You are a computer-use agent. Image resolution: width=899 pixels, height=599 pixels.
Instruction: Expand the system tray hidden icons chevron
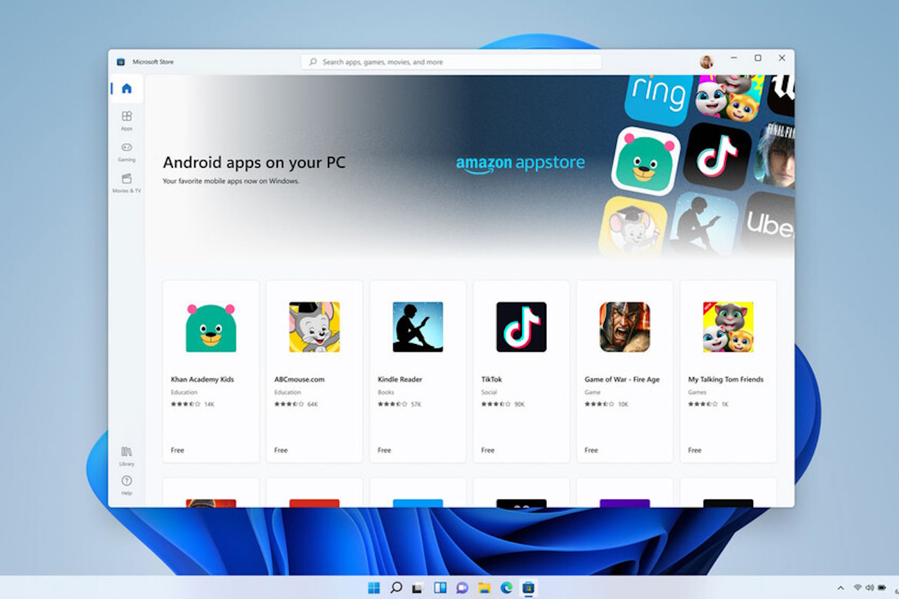[x=840, y=588]
